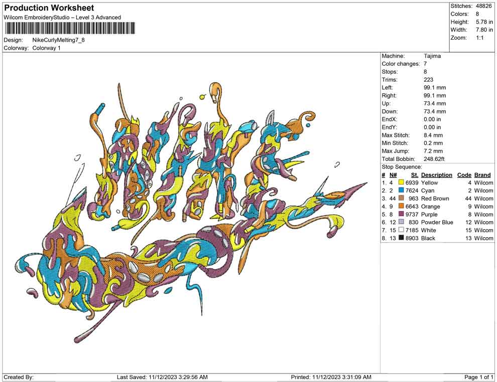Click the Left value 99.1 mm
The image size is (497, 382).
pos(435,88)
